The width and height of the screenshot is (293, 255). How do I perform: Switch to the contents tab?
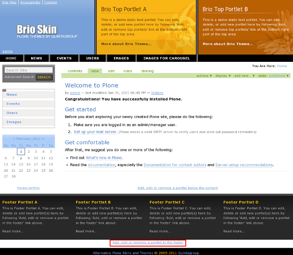point(75,71)
